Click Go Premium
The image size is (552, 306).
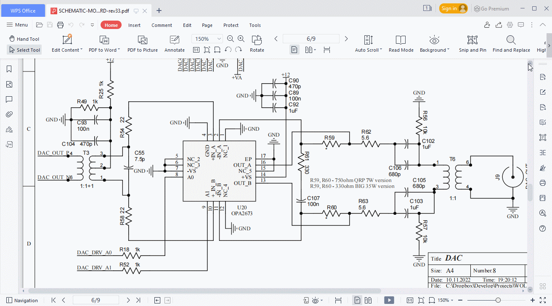click(x=491, y=8)
